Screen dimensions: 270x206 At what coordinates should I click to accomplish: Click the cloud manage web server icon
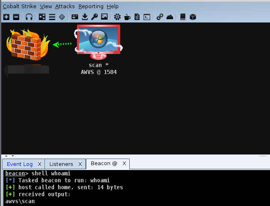pyautogui.click(x=170, y=17)
